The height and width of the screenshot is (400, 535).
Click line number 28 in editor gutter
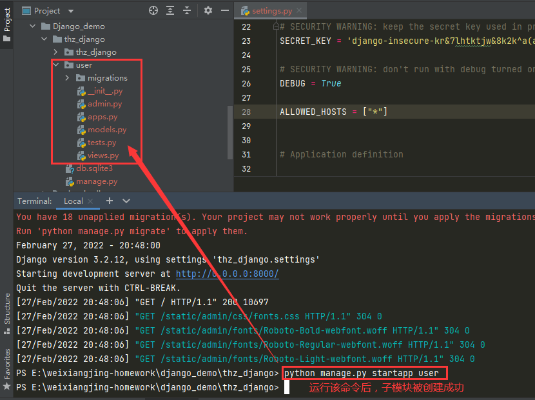click(x=246, y=112)
